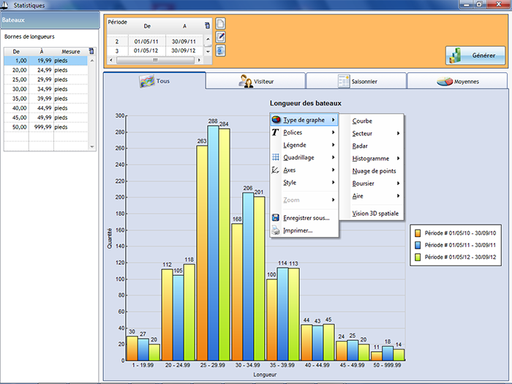This screenshot has height=384, width=512.
Task: Click trash icon in the Période table header
Action: (208, 25)
